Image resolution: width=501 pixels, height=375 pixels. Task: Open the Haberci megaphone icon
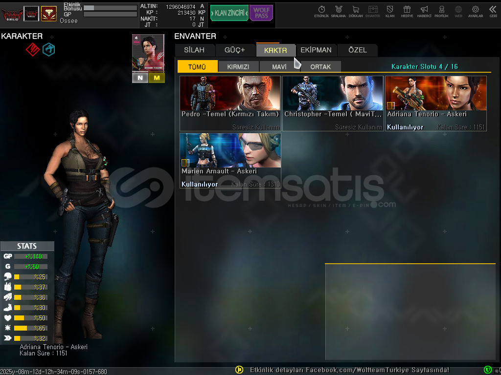click(424, 12)
